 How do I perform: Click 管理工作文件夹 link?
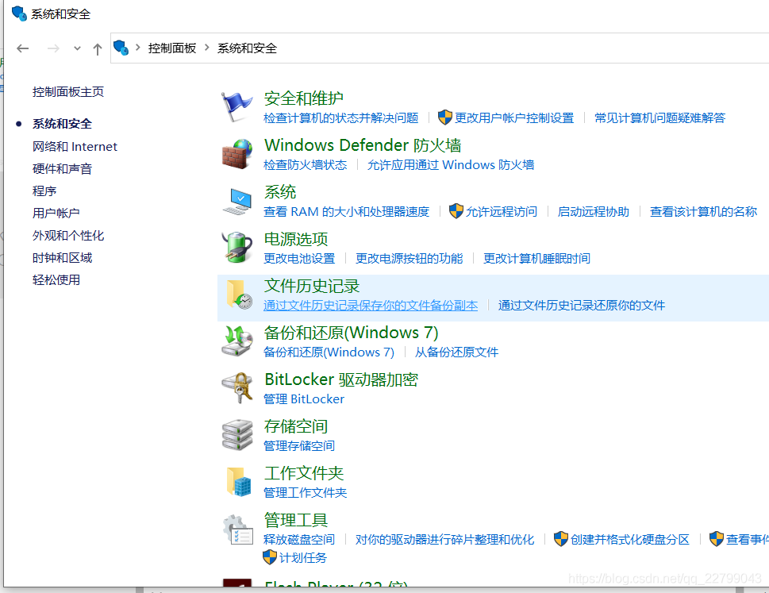305,492
